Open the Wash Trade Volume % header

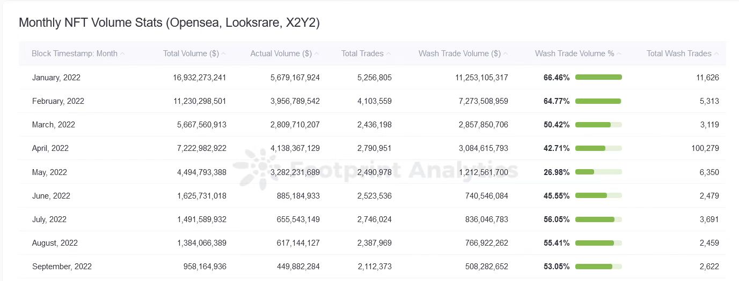[x=574, y=54]
